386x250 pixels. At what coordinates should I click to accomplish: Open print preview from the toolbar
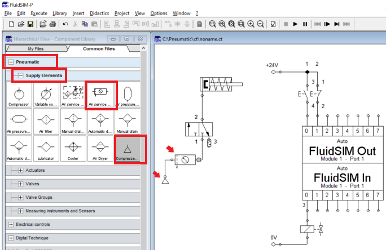click(43, 24)
